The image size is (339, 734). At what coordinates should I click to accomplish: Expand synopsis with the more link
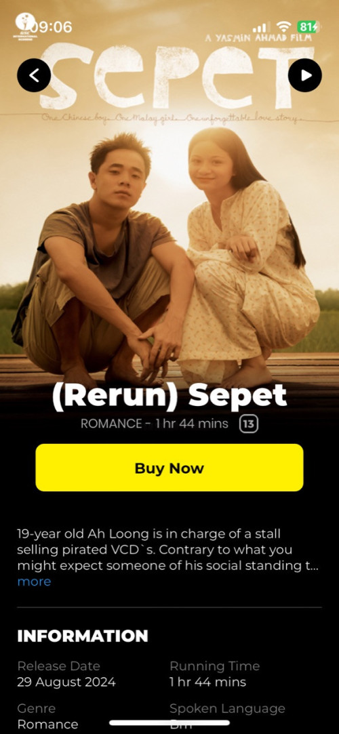pos(34,582)
